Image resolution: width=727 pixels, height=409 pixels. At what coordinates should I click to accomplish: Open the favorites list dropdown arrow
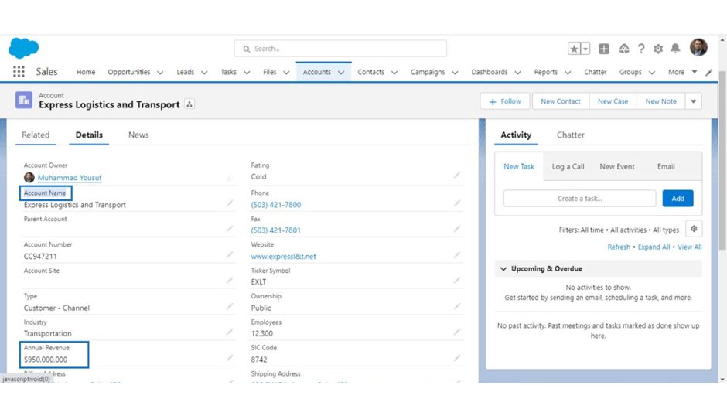click(x=585, y=49)
